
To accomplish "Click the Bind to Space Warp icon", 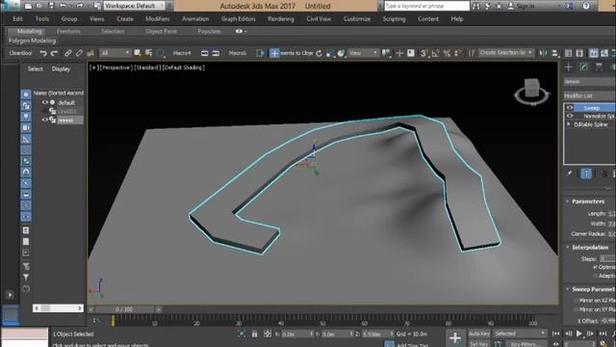I will [90, 53].
